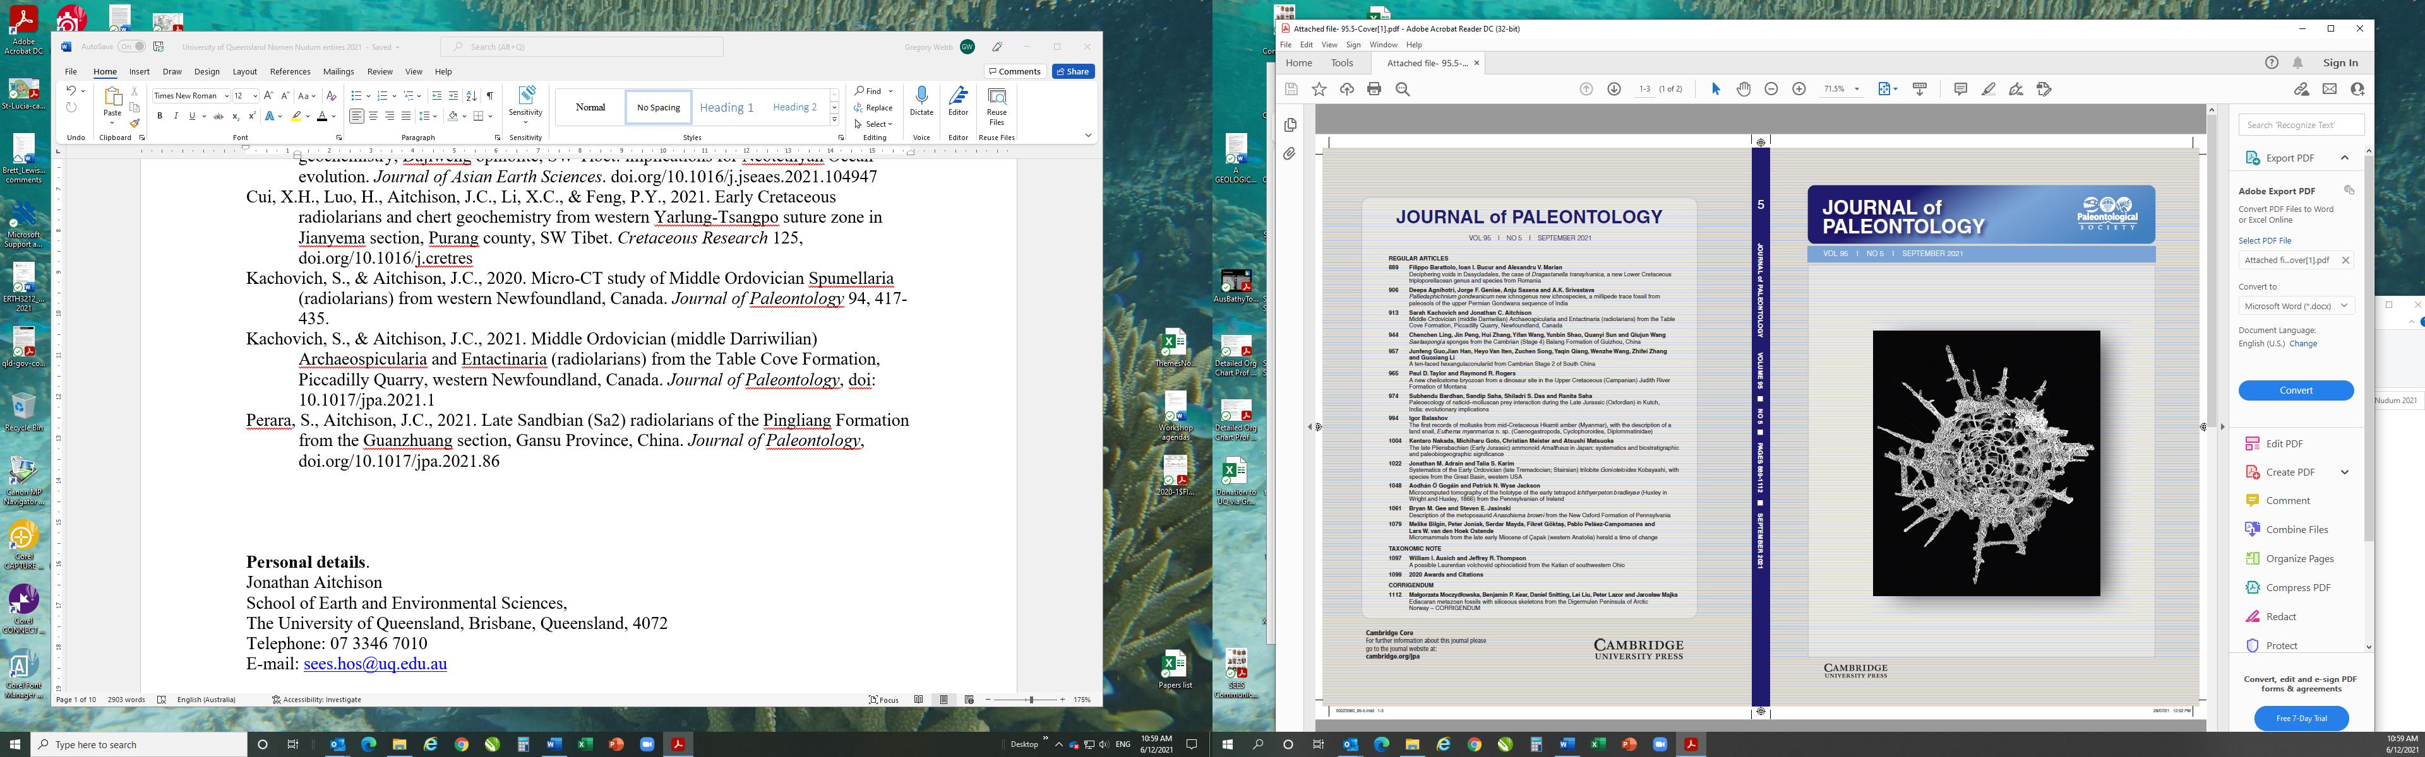Open the sticky note comment tool
The image size is (2425, 757).
1960,90
